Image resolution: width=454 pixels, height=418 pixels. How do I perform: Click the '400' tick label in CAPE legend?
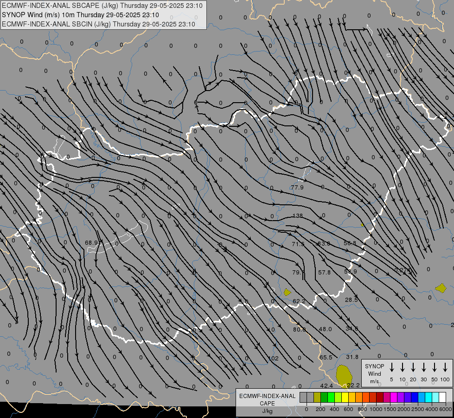pyautogui.click(x=334, y=409)
